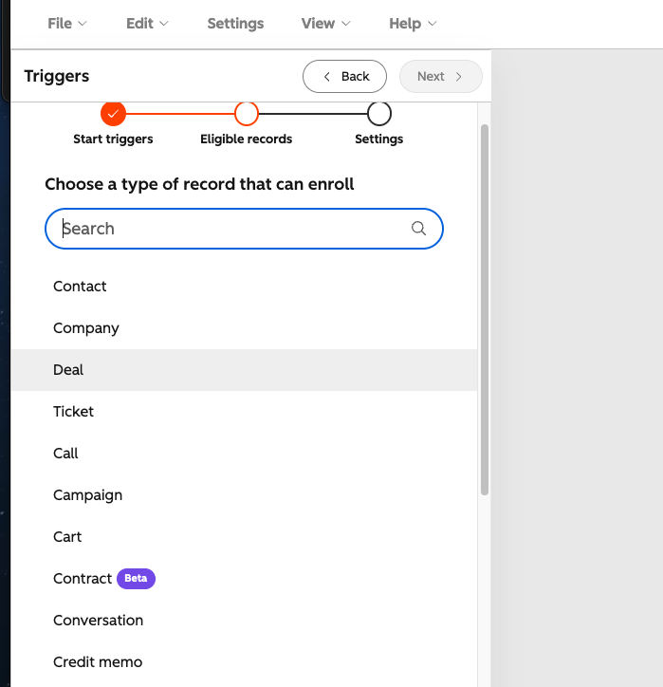Click the completed Start triggers step circle
The width and height of the screenshot is (663, 687).
113,114
